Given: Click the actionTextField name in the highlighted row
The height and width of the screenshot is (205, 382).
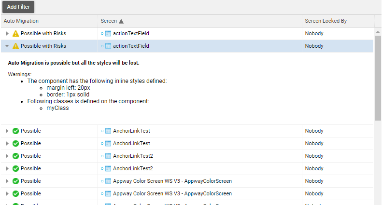Looking at the screenshot, I should coord(131,46).
